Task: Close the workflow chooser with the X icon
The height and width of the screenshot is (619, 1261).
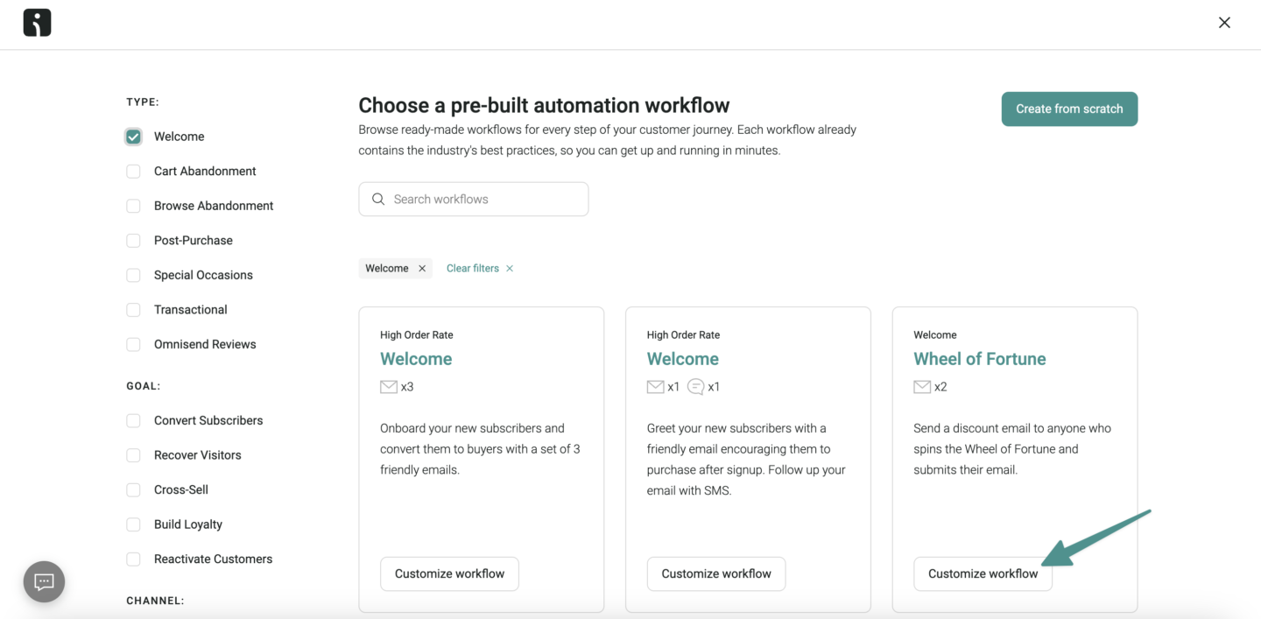Action: [x=1224, y=23]
